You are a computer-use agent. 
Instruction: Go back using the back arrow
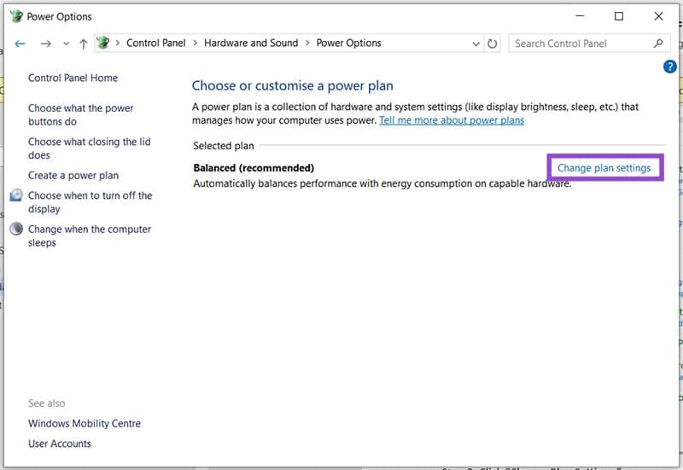point(20,44)
